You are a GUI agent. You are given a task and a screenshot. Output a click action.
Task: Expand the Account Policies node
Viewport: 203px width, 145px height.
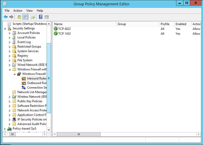10,33
